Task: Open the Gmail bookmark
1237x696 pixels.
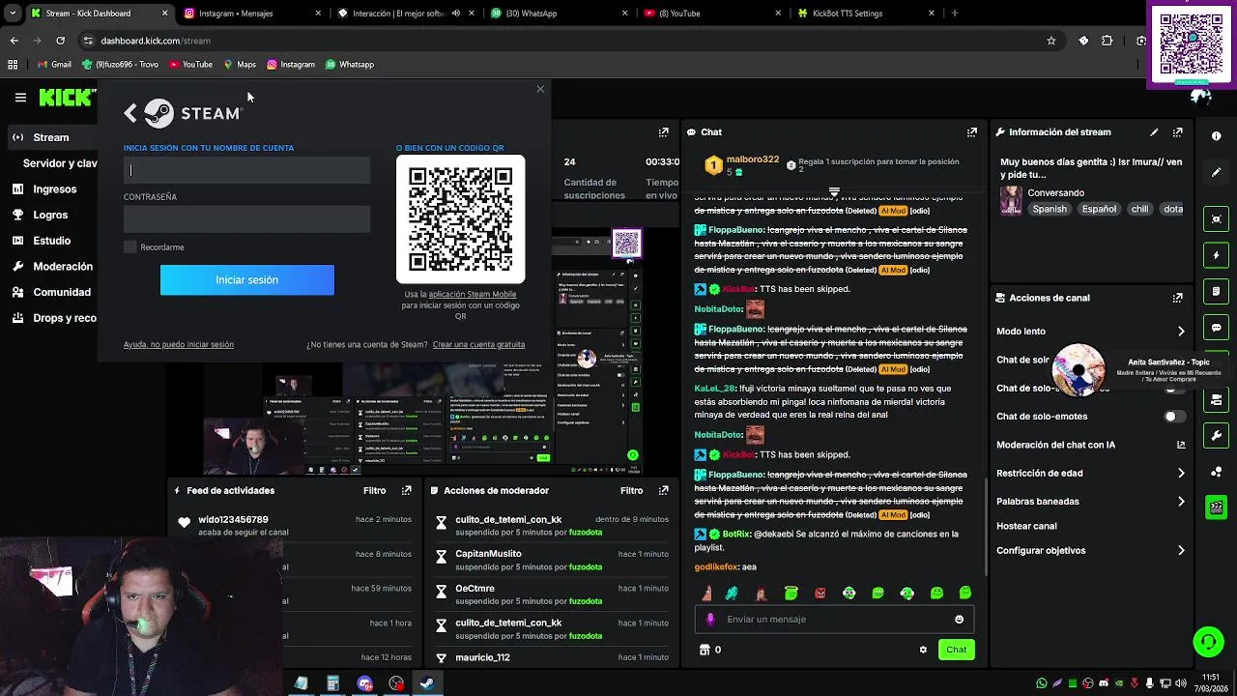Action: tap(53, 65)
